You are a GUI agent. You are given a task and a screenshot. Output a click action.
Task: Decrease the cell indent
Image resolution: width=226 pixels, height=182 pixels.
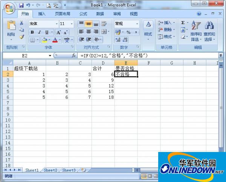pyautogui.click(x=82, y=39)
